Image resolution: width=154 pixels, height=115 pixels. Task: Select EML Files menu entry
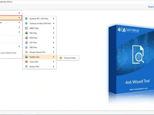40,33
